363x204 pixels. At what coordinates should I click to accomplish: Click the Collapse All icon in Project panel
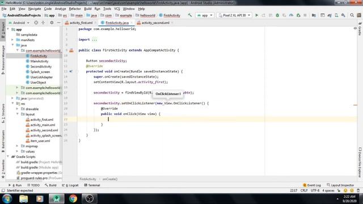(43, 23)
